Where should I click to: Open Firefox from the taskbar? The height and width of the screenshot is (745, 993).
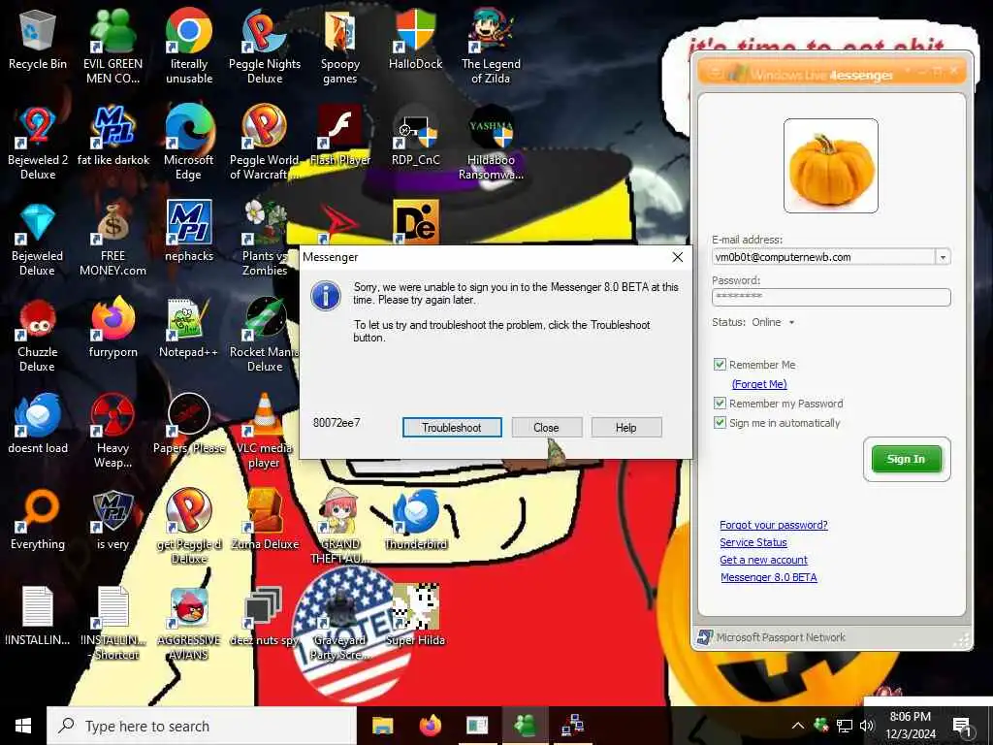[430, 726]
